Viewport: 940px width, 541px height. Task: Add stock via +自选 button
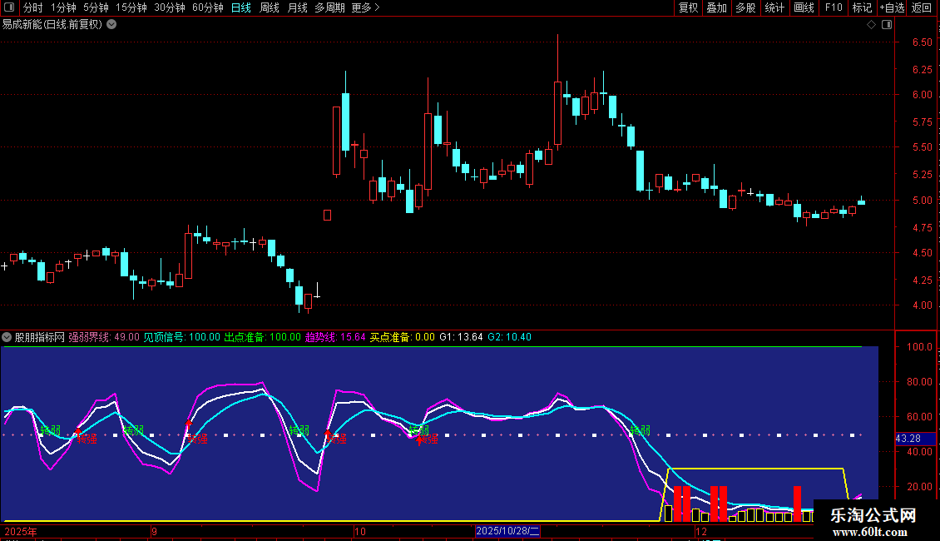coord(892,7)
